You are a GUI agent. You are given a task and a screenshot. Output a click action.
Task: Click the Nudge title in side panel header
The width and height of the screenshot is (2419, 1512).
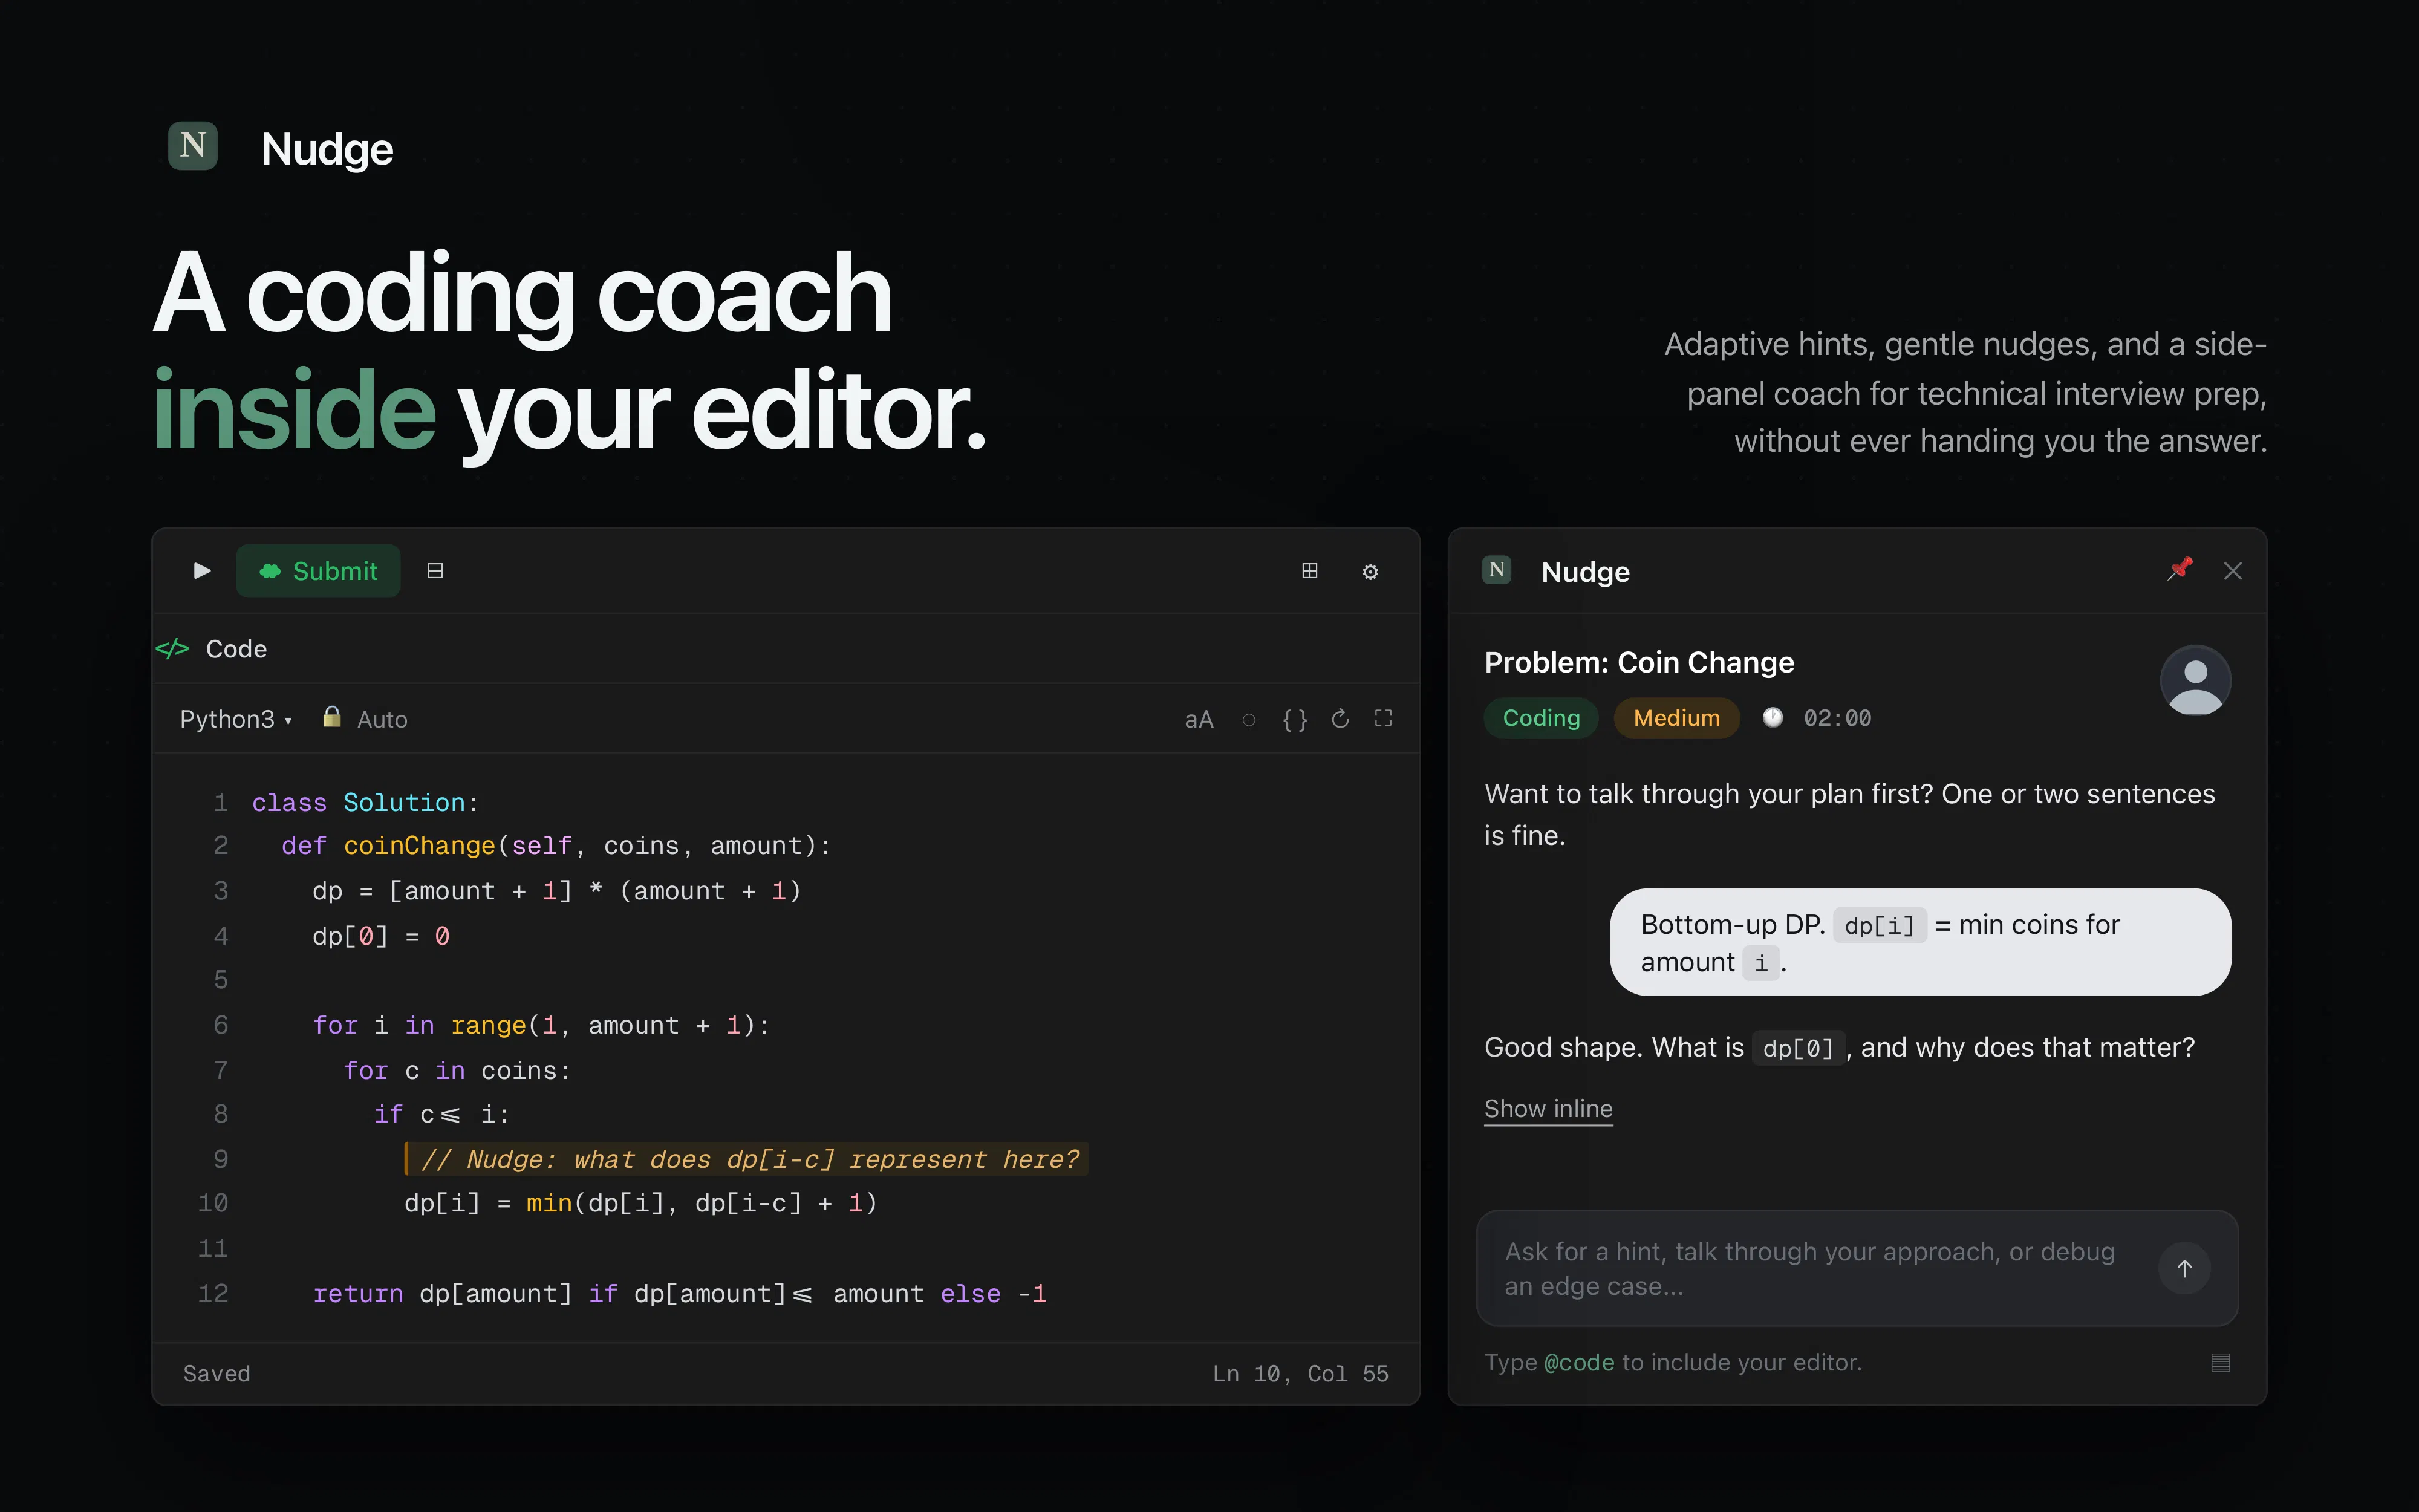(x=1585, y=571)
